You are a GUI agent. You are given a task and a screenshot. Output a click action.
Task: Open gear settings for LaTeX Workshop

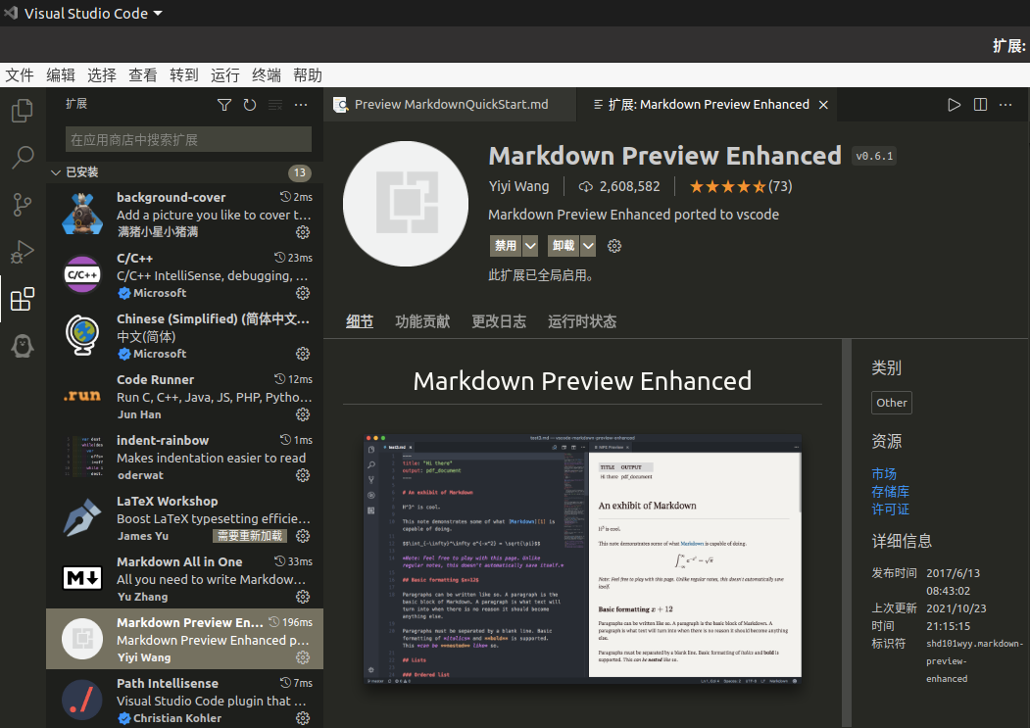coord(303,536)
